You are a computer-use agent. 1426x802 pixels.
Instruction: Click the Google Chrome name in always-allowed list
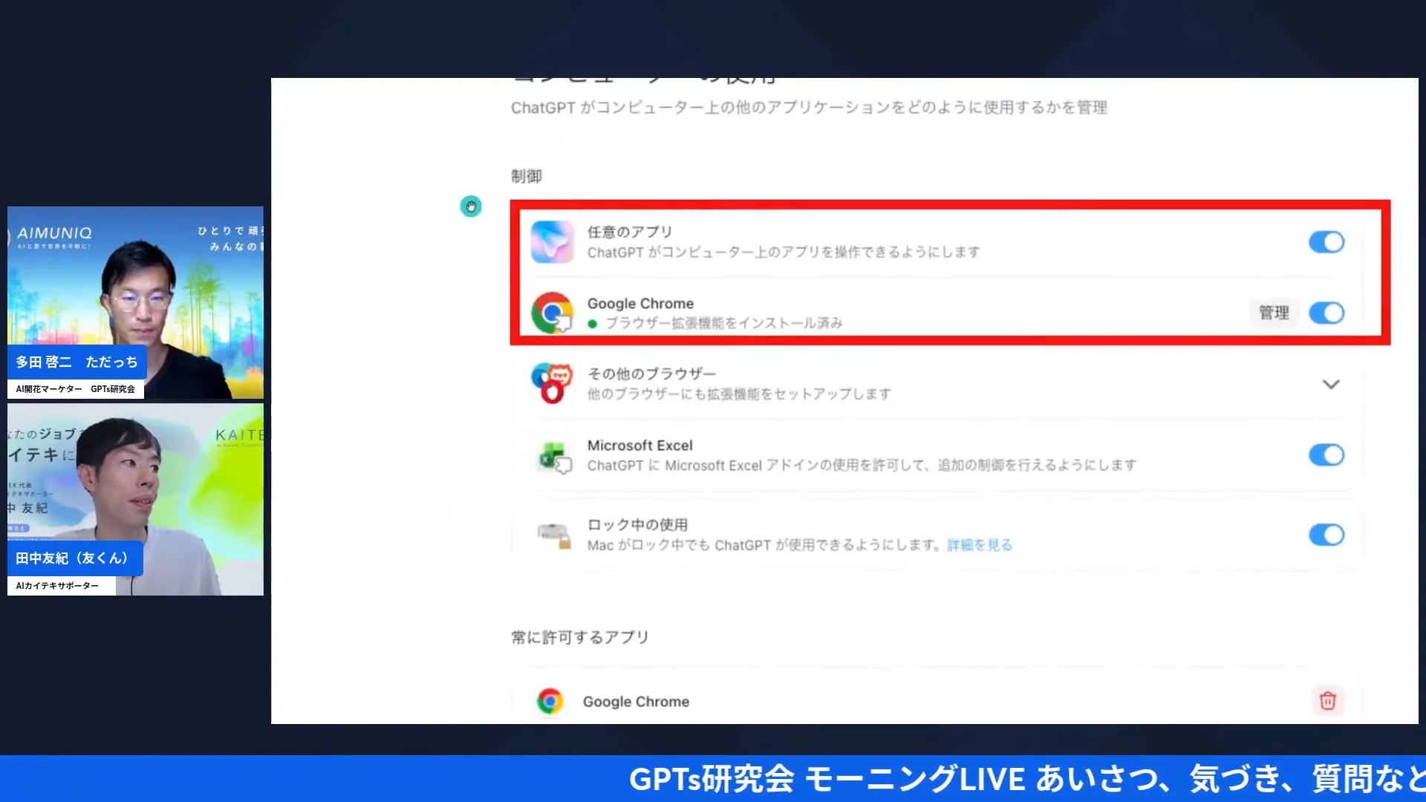coord(636,702)
